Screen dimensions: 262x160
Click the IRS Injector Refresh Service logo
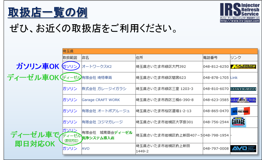239,10
